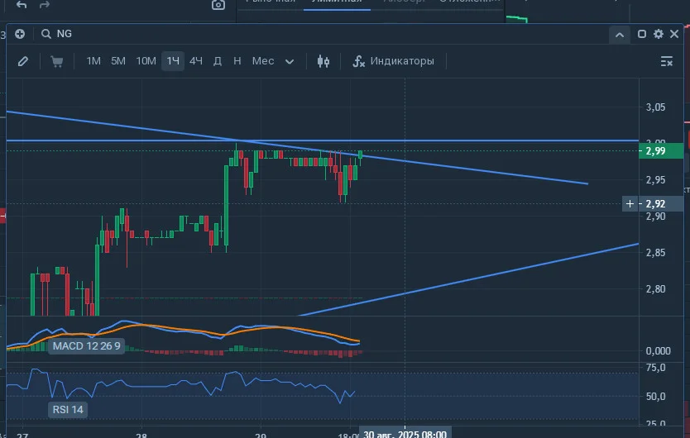
Task: Click the 2,95 price axis label
Action: pyautogui.click(x=656, y=180)
